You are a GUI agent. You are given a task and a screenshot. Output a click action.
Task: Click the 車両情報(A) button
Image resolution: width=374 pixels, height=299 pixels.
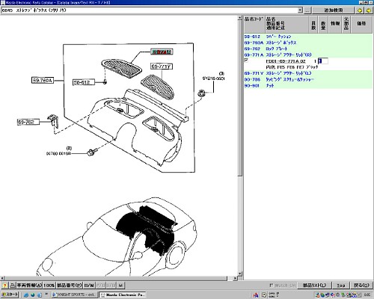point(29,286)
